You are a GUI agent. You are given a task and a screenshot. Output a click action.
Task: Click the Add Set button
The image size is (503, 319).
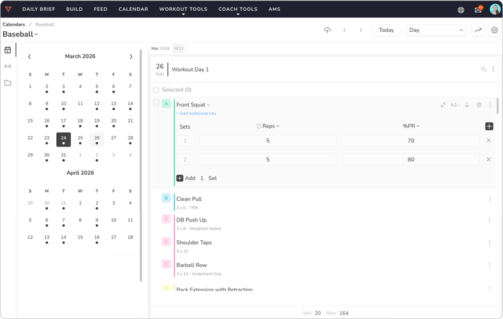(x=180, y=178)
